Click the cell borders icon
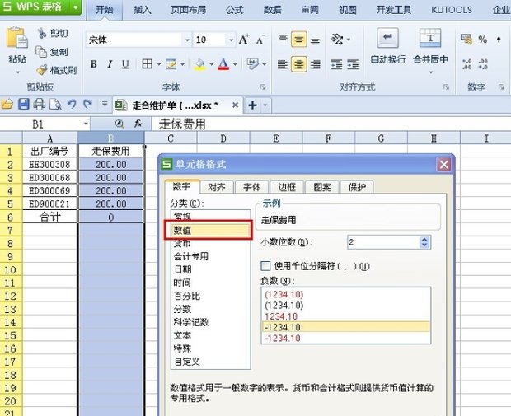Viewport: 511px width, 416px height. [x=148, y=64]
